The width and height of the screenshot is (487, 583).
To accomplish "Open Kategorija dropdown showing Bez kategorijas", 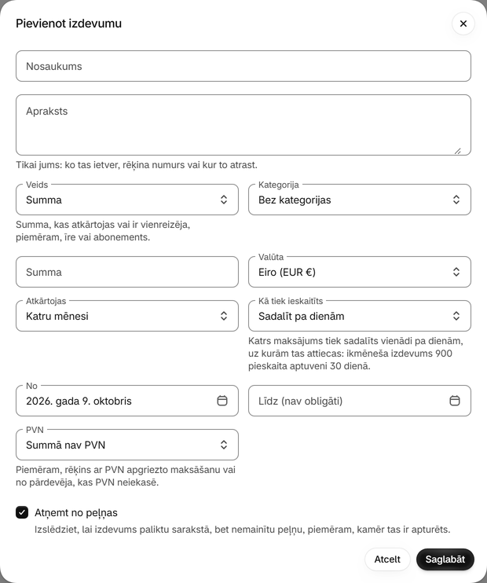I will point(360,200).
